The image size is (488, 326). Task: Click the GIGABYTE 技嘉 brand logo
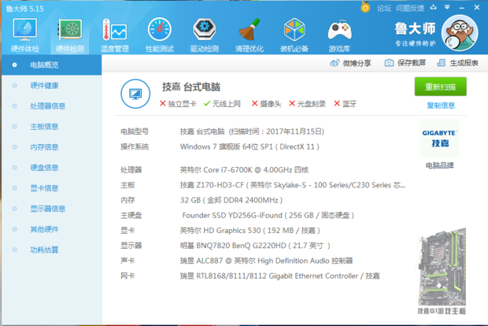click(x=440, y=139)
